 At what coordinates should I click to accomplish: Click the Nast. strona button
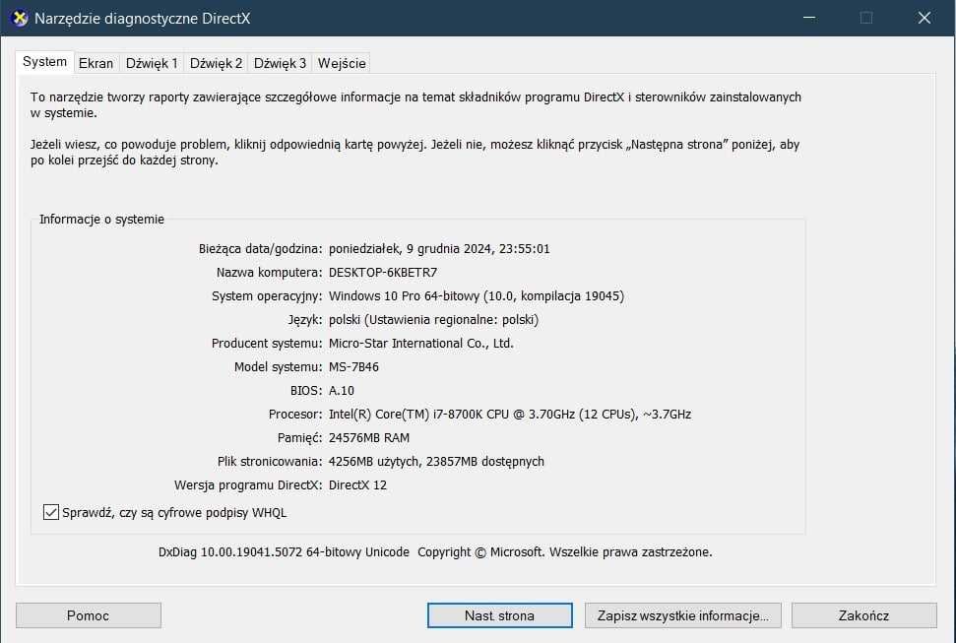pos(499,615)
